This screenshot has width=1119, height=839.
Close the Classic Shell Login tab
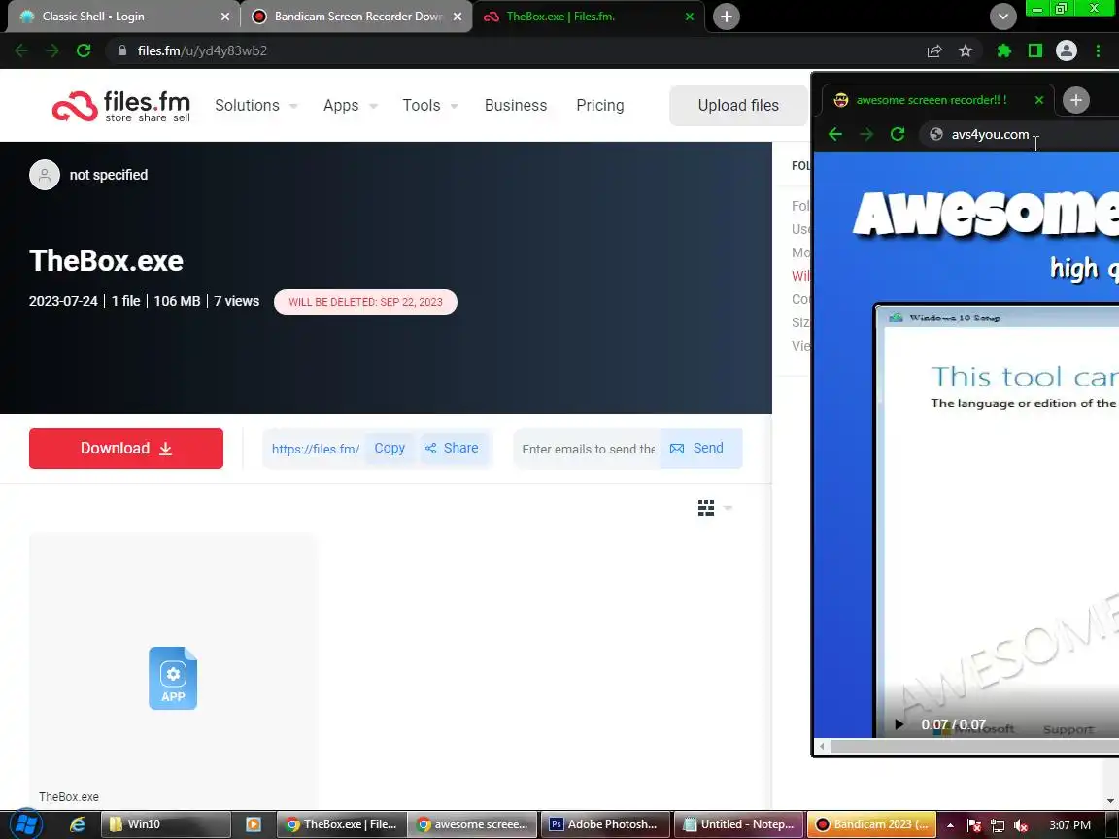click(x=225, y=17)
